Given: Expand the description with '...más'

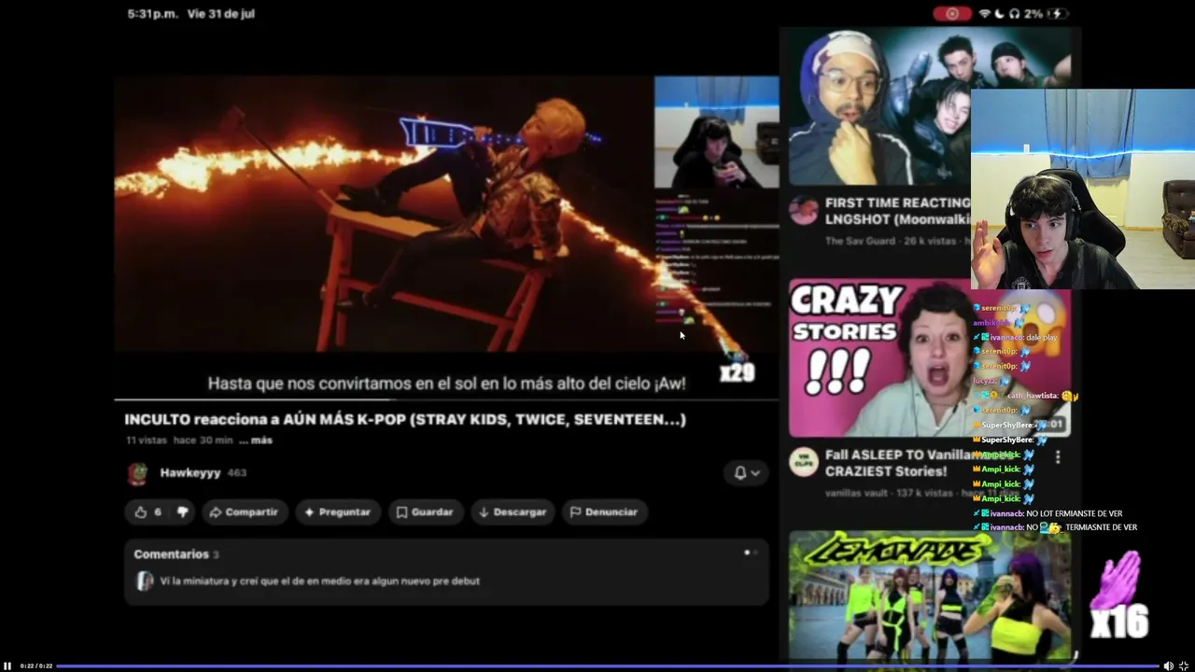Looking at the screenshot, I should [x=256, y=441].
